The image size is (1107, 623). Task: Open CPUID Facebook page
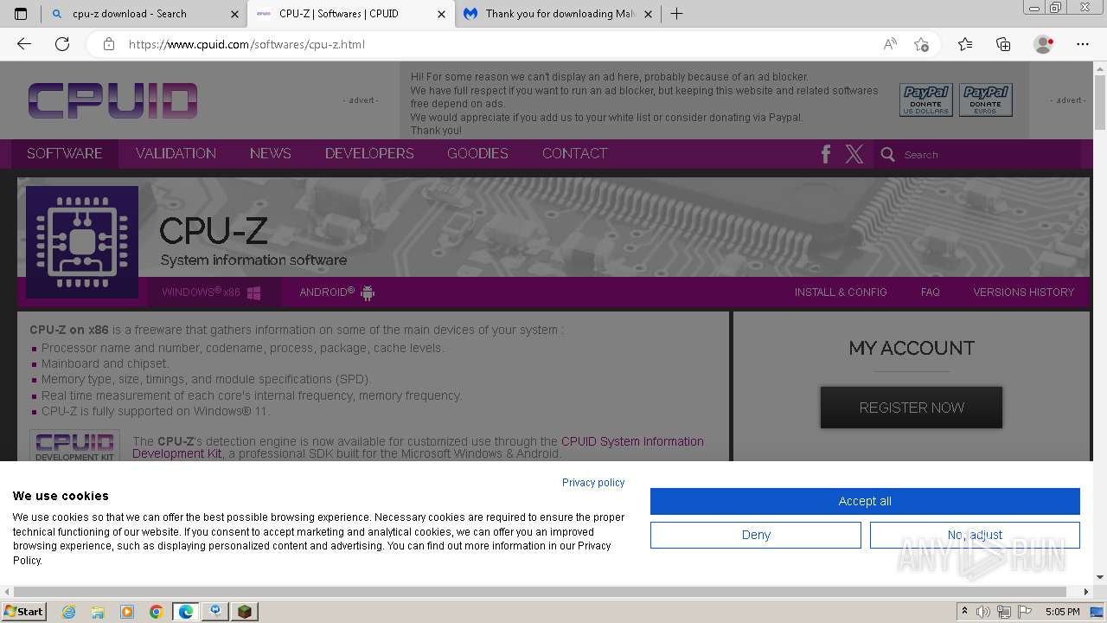825,154
